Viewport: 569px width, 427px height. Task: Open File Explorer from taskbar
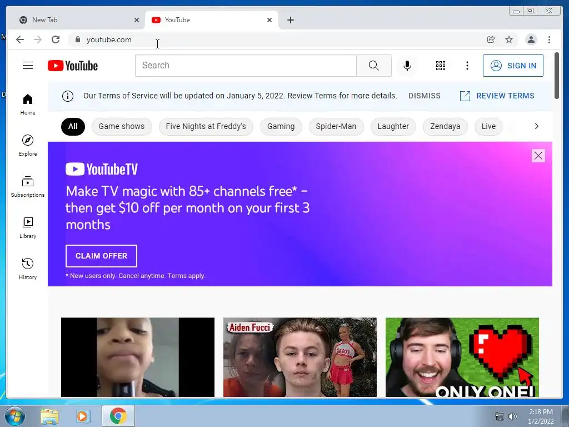(49, 416)
